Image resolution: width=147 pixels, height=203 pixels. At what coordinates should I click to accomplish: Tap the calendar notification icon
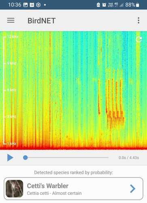(32, 5)
